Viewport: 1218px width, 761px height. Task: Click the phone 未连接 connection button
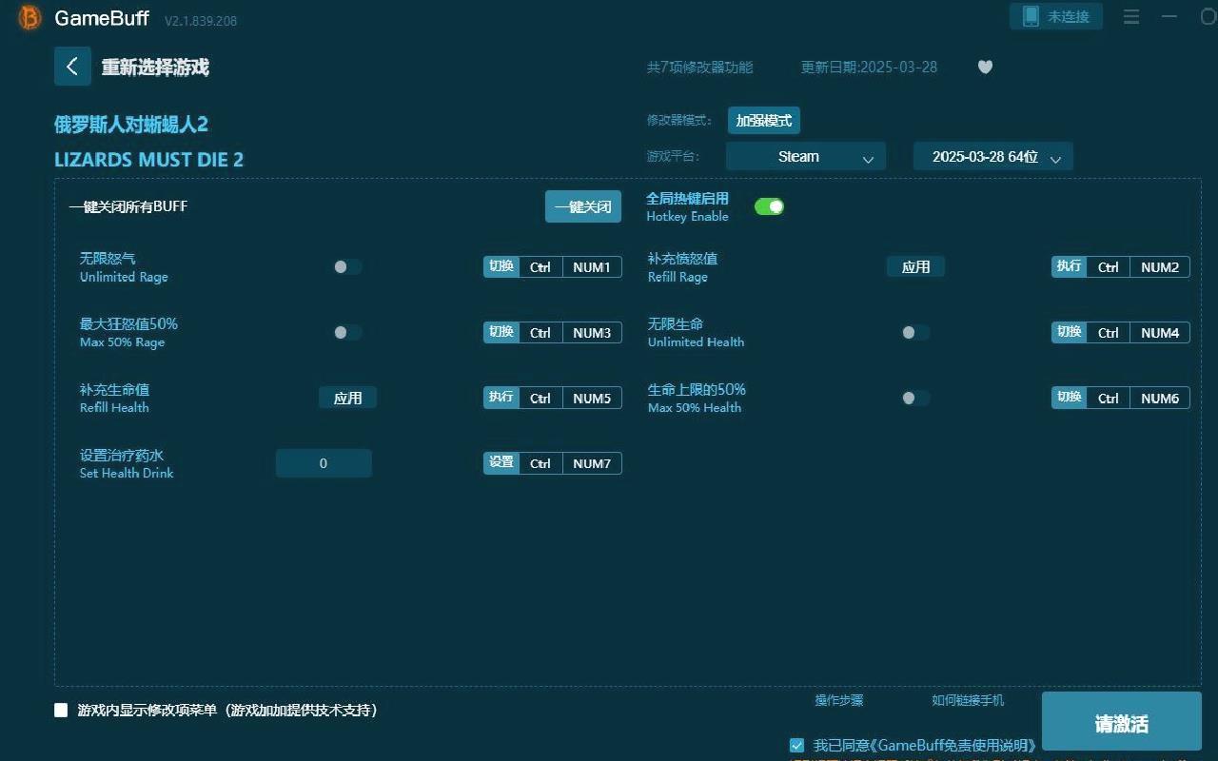click(x=1056, y=16)
